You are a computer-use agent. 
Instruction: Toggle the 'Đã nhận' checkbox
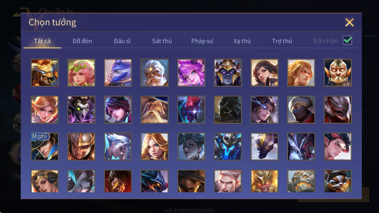(x=347, y=40)
